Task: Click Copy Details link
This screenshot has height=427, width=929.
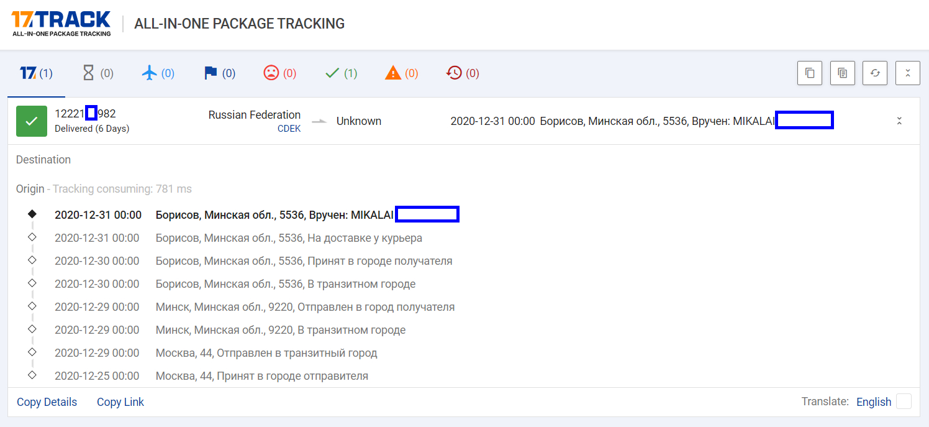Action: click(x=47, y=402)
